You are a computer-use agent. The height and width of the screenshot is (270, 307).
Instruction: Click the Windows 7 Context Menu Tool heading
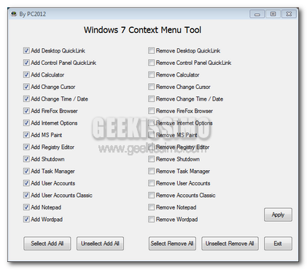[142, 30]
